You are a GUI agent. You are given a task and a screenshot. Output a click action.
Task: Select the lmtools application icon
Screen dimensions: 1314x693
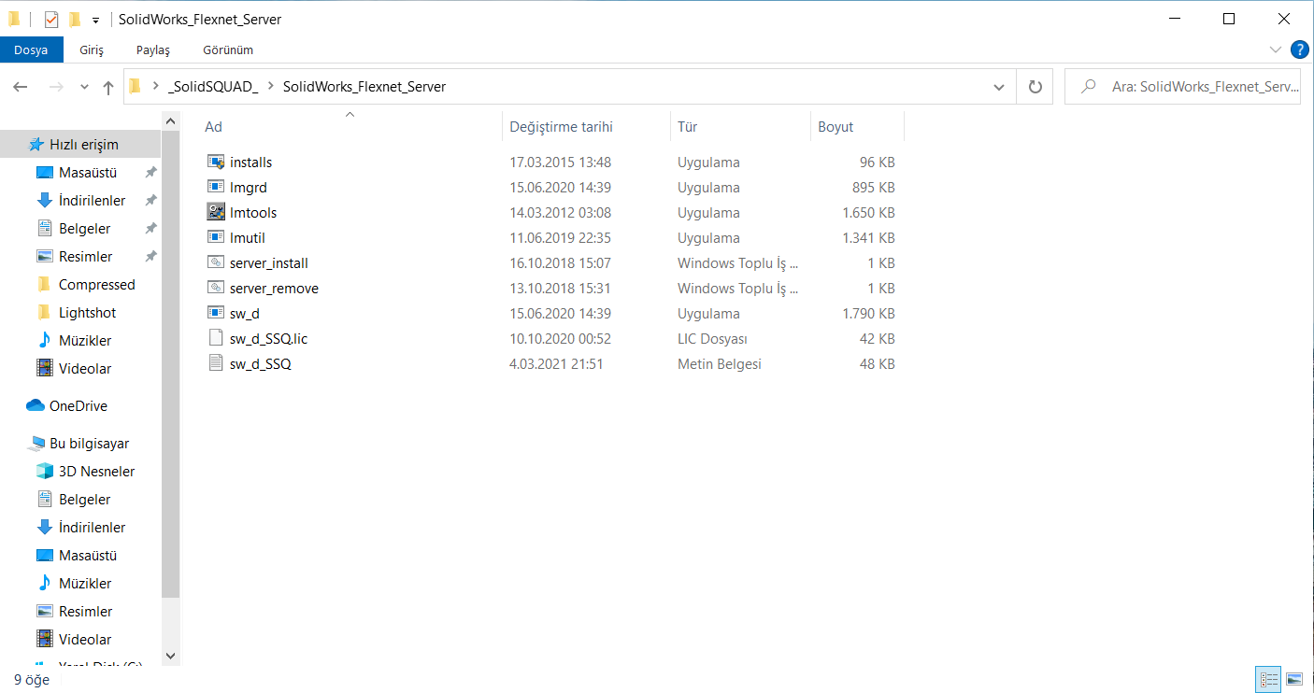pos(216,213)
